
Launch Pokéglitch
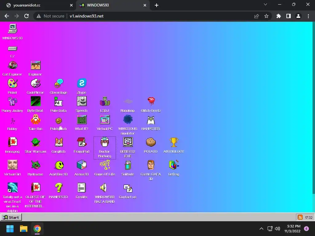59,120
